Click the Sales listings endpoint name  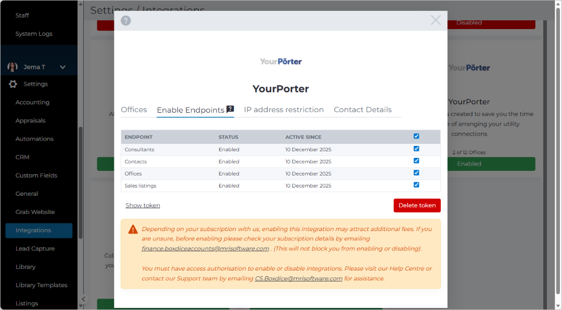point(140,186)
